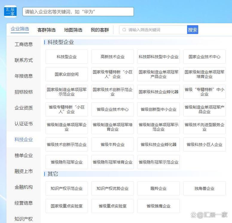Pick the 国家企业技术中心 filter option
232x223 pixels.
(x=204, y=57)
